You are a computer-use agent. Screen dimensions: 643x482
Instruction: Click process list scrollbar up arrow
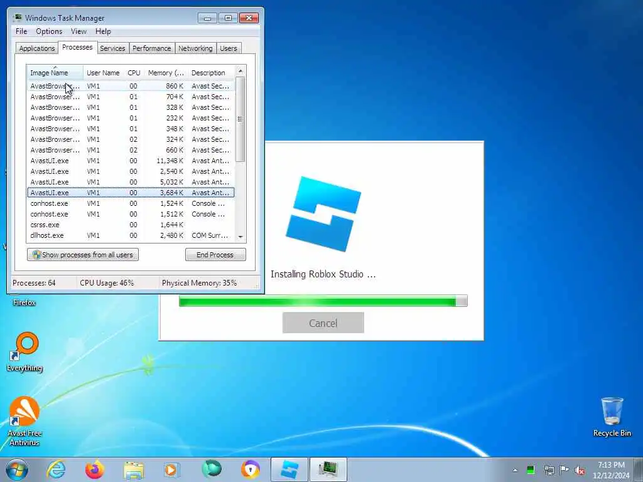(x=240, y=72)
